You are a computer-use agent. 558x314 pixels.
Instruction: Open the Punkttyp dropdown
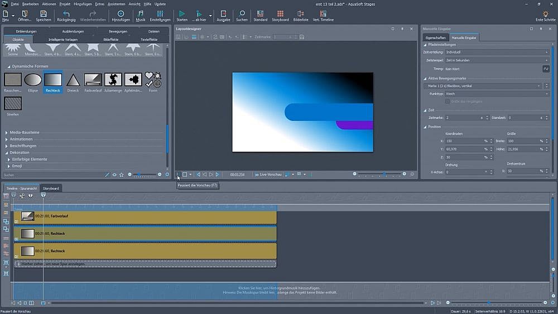click(497, 94)
